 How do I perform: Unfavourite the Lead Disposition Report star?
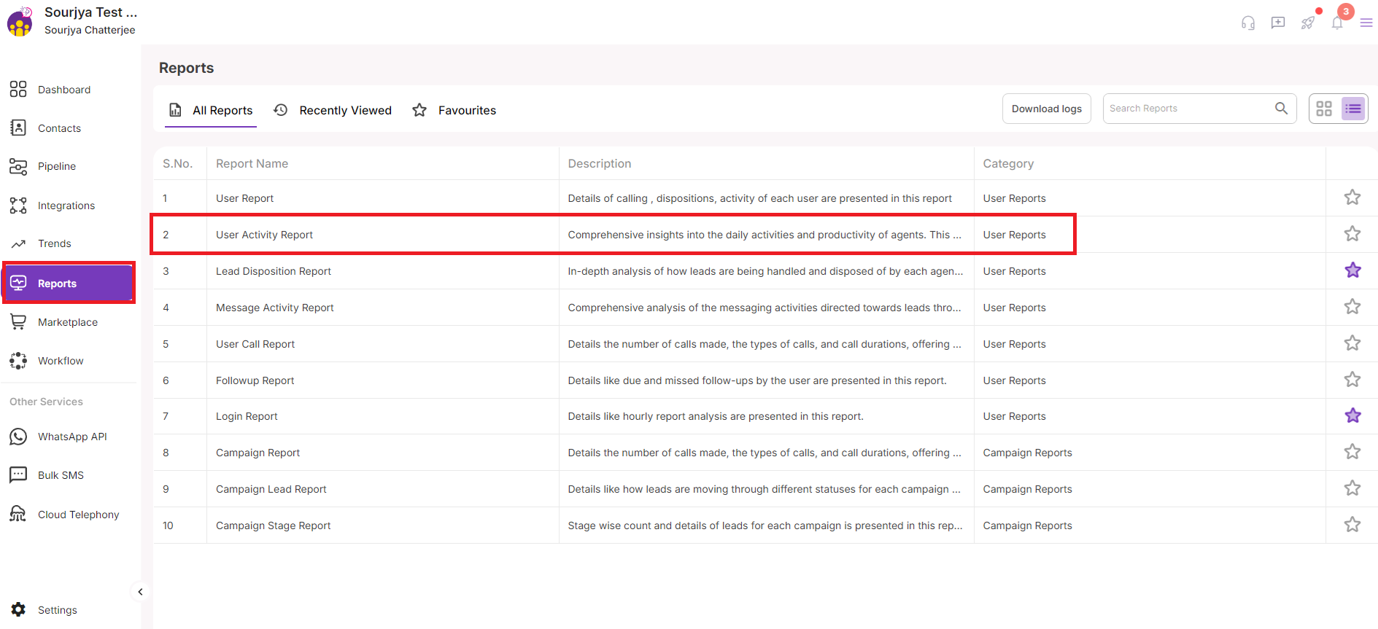tap(1352, 270)
